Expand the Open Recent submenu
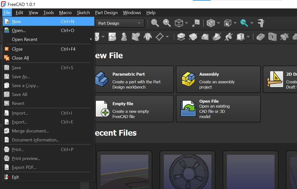Image resolution: width=297 pixels, height=189 pixels. (x=48, y=39)
